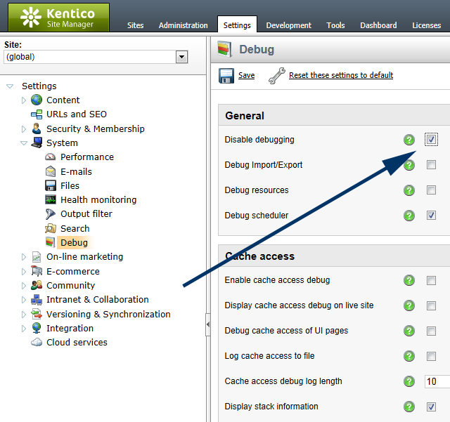Check Display cache access debug on live site
The image size is (450, 422).
tap(431, 305)
